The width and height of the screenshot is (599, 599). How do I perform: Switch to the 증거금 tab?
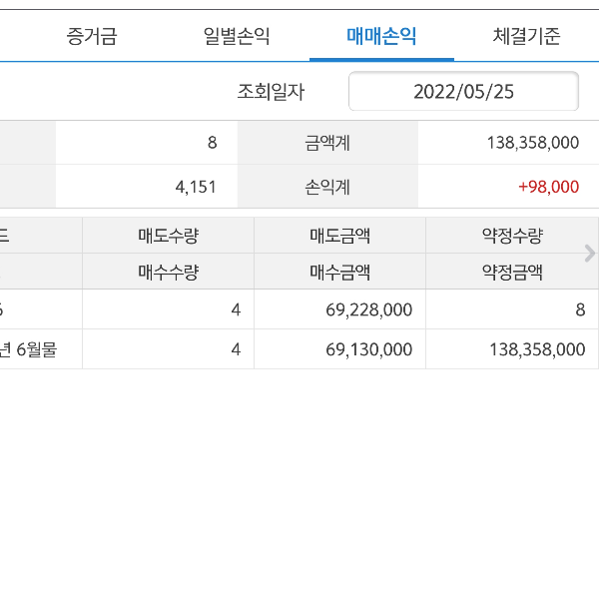coord(92,37)
